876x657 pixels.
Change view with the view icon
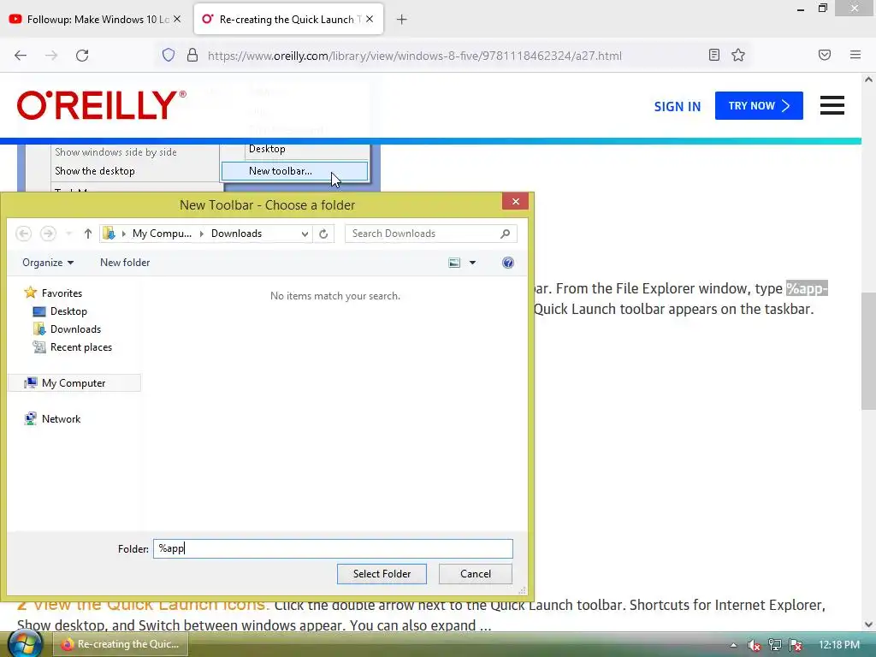tap(454, 263)
